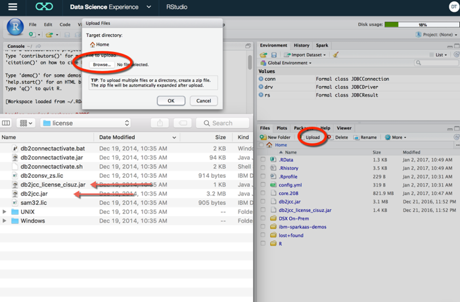Click Cancel in Upload Files dialog
Viewport: 460px width, 302px height.
click(x=204, y=100)
